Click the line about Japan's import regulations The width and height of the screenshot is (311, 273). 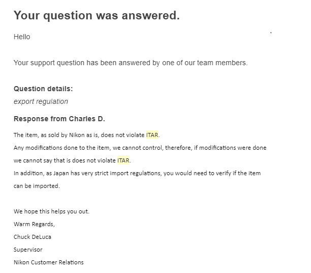(x=137, y=173)
